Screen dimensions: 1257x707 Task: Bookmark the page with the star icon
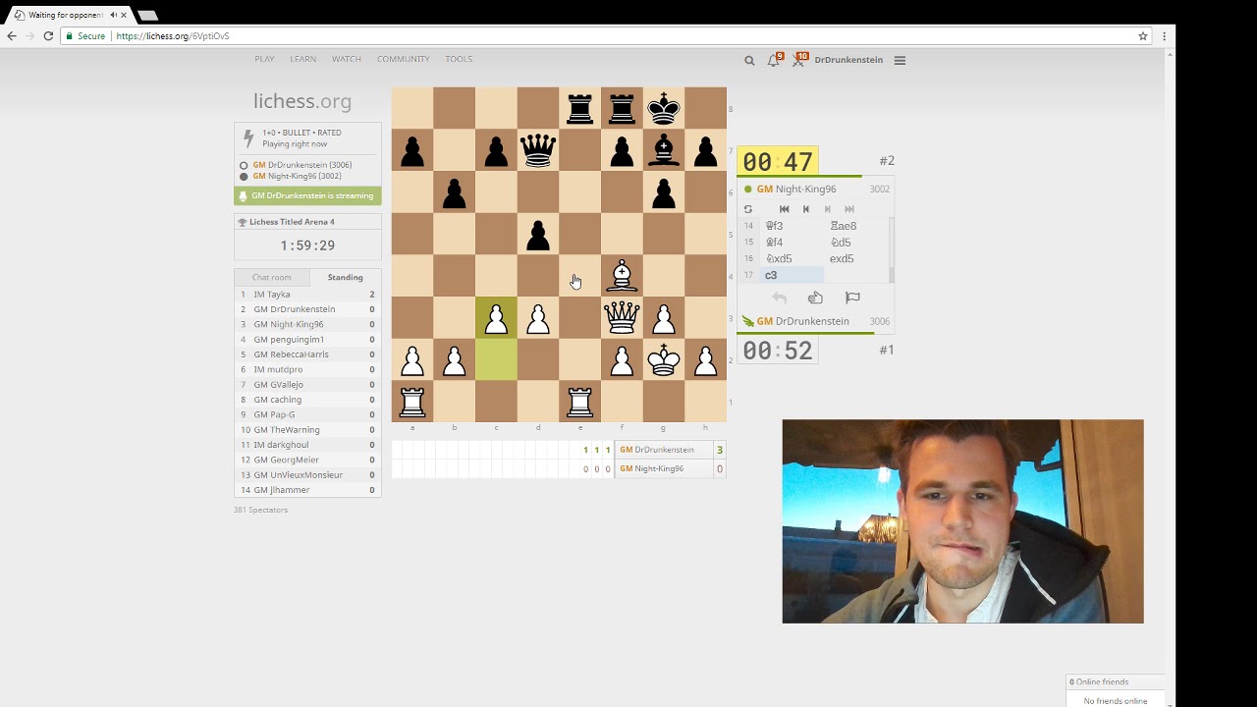click(x=1143, y=36)
